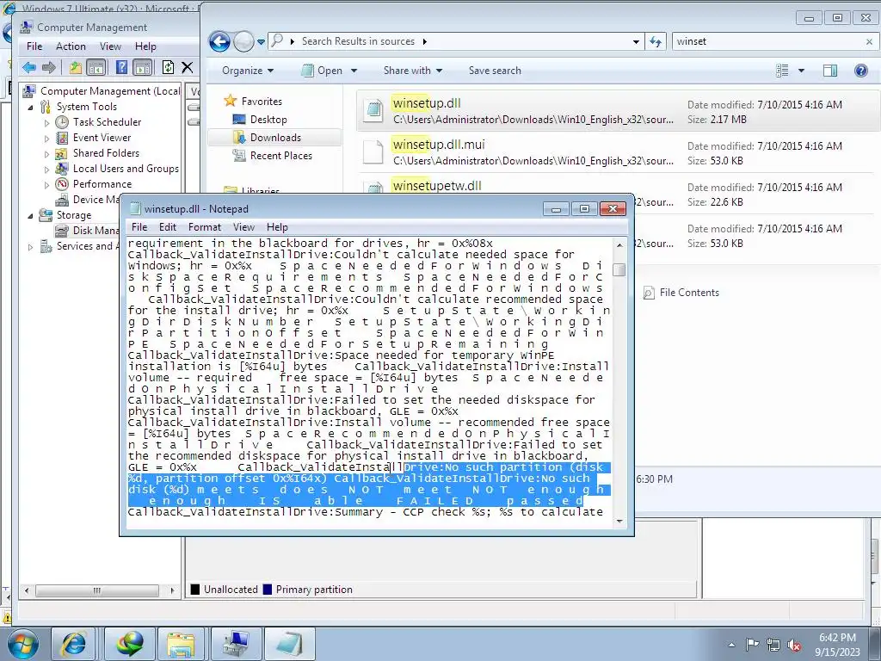Show hidden tray icons arrow
Screen dimensions: 881x661
731,646
